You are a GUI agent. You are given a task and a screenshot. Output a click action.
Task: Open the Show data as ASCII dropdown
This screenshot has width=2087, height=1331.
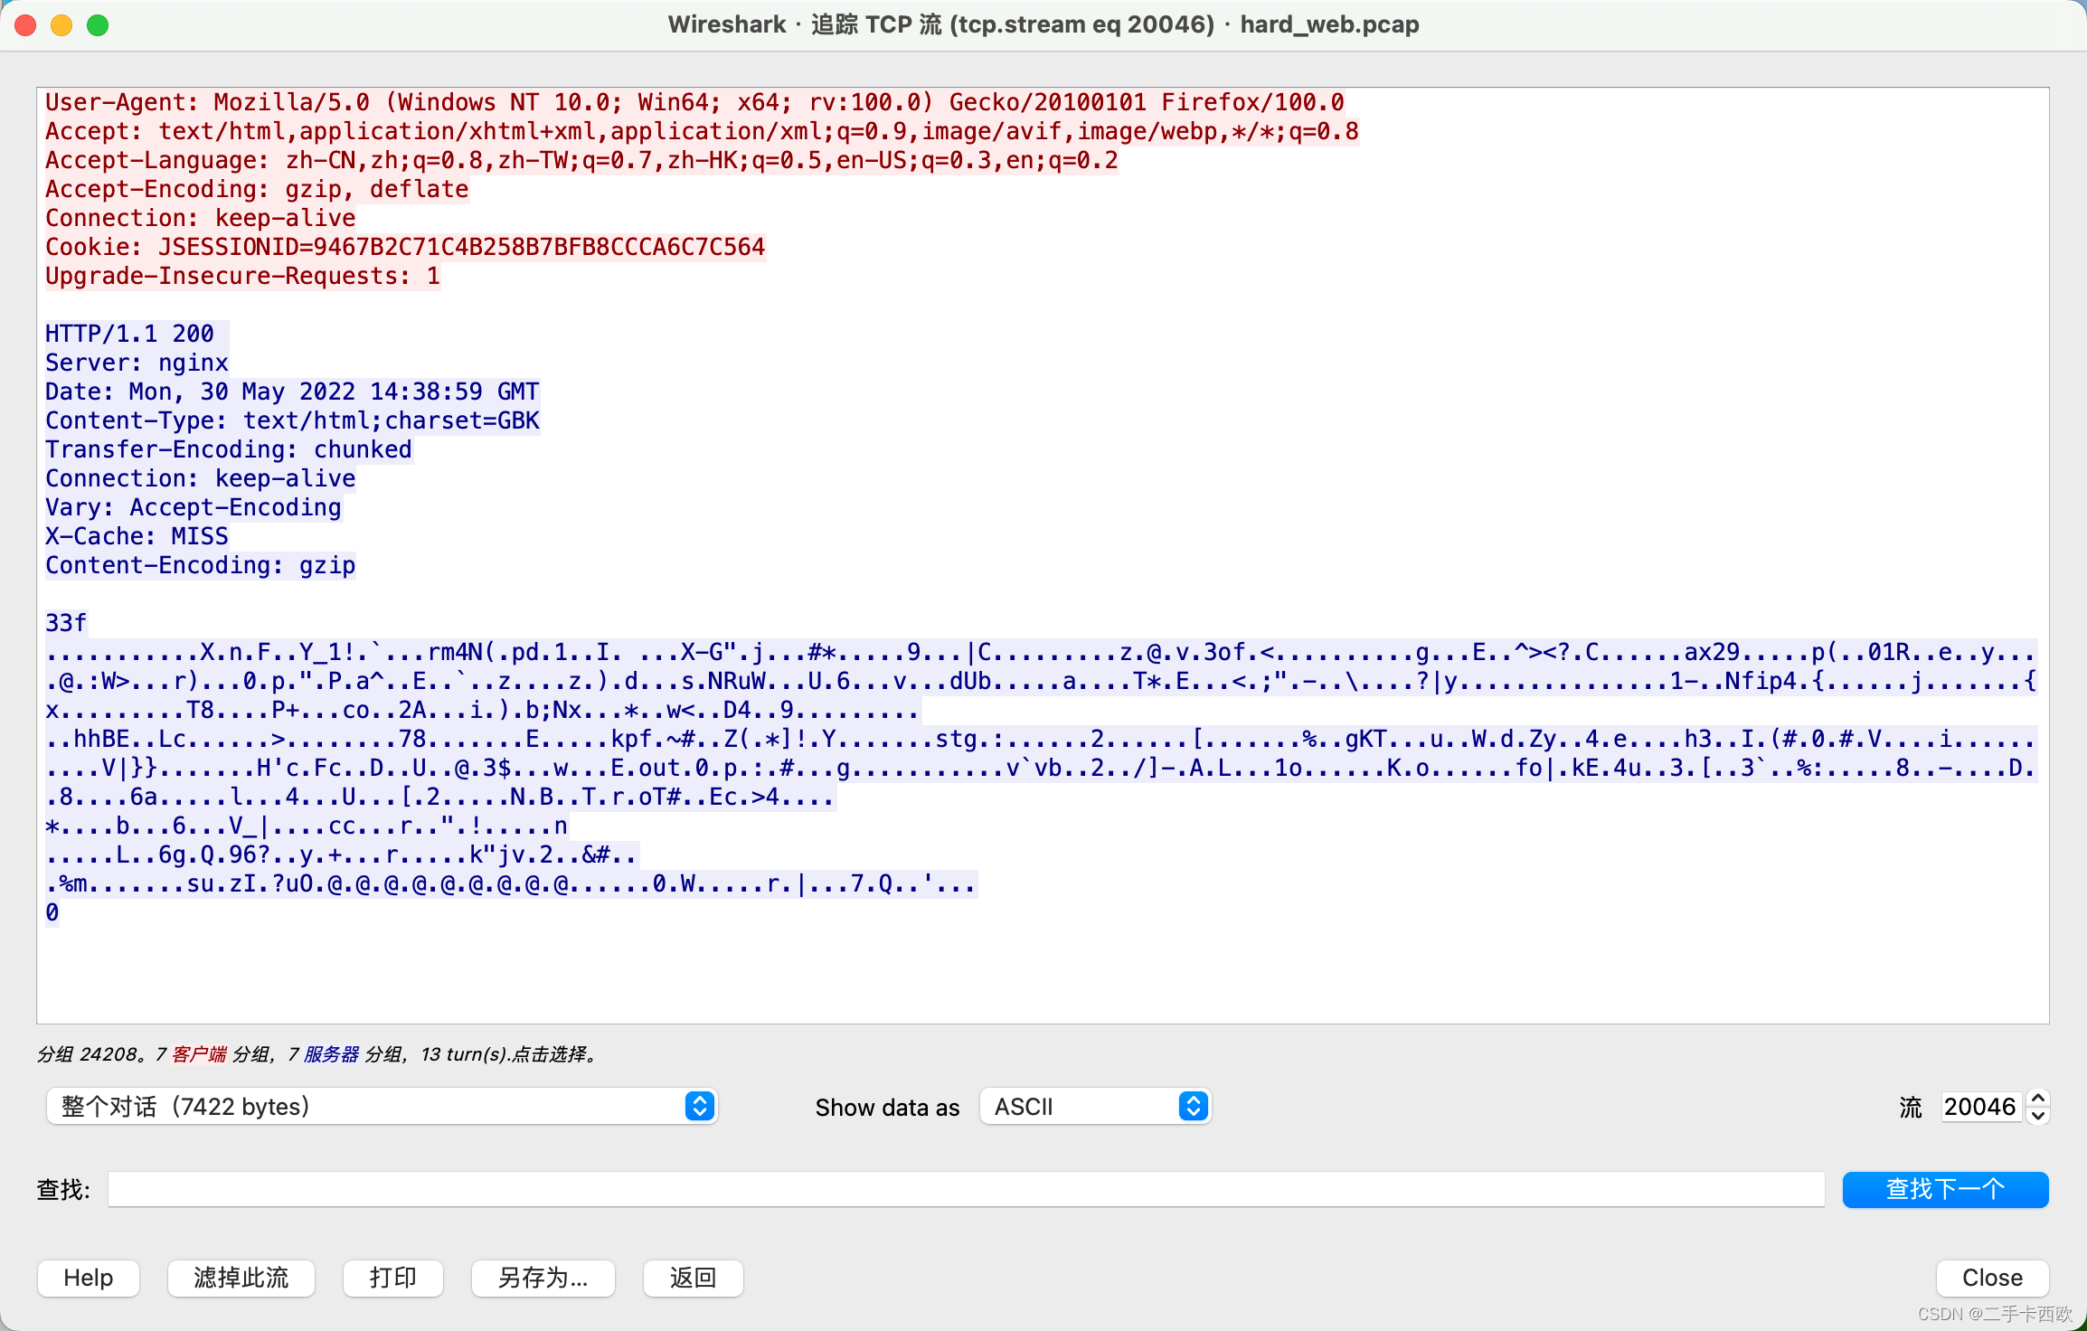coord(1095,1106)
